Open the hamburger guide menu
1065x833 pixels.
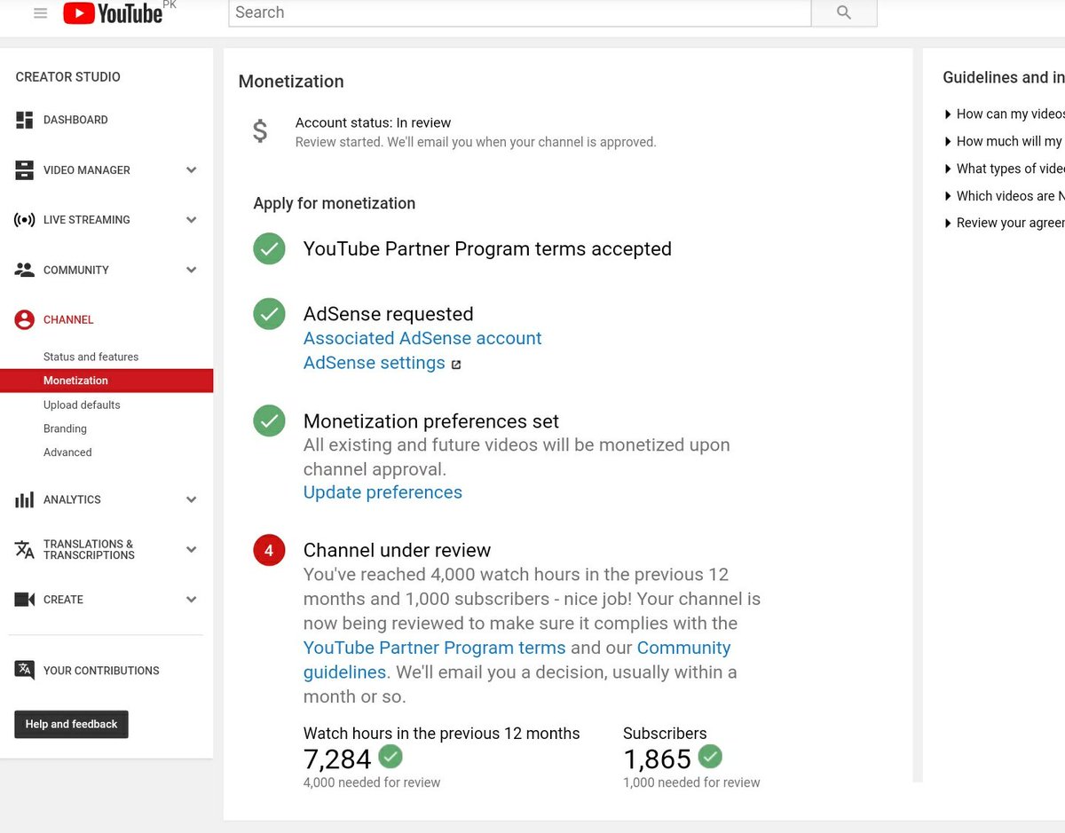(40, 13)
